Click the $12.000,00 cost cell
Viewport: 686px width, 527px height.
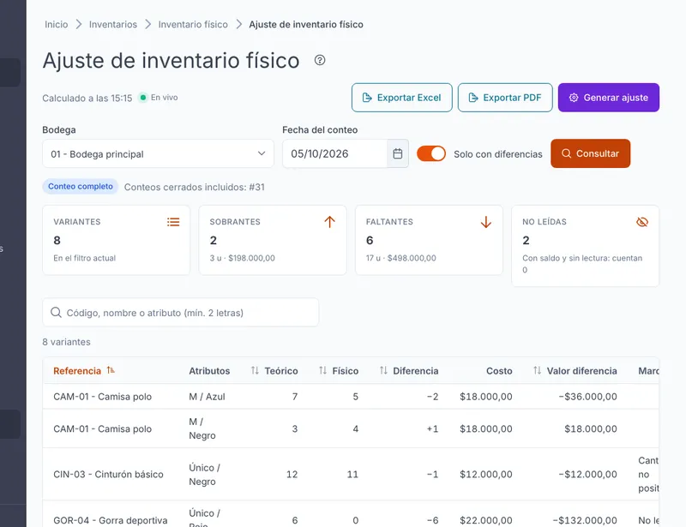(x=485, y=474)
